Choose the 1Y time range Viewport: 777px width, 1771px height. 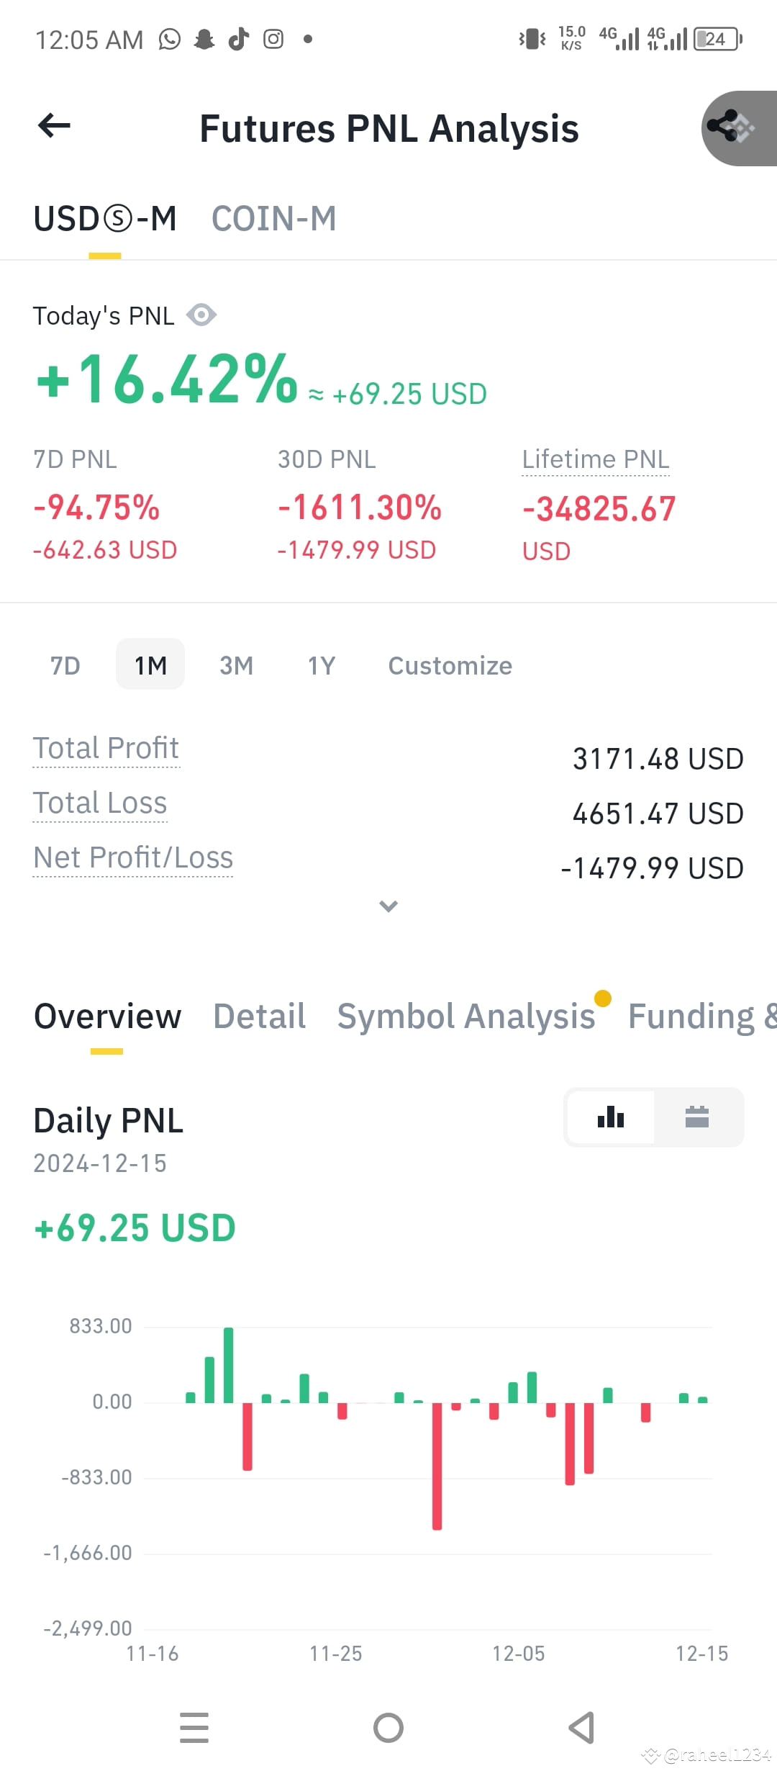coord(322,665)
